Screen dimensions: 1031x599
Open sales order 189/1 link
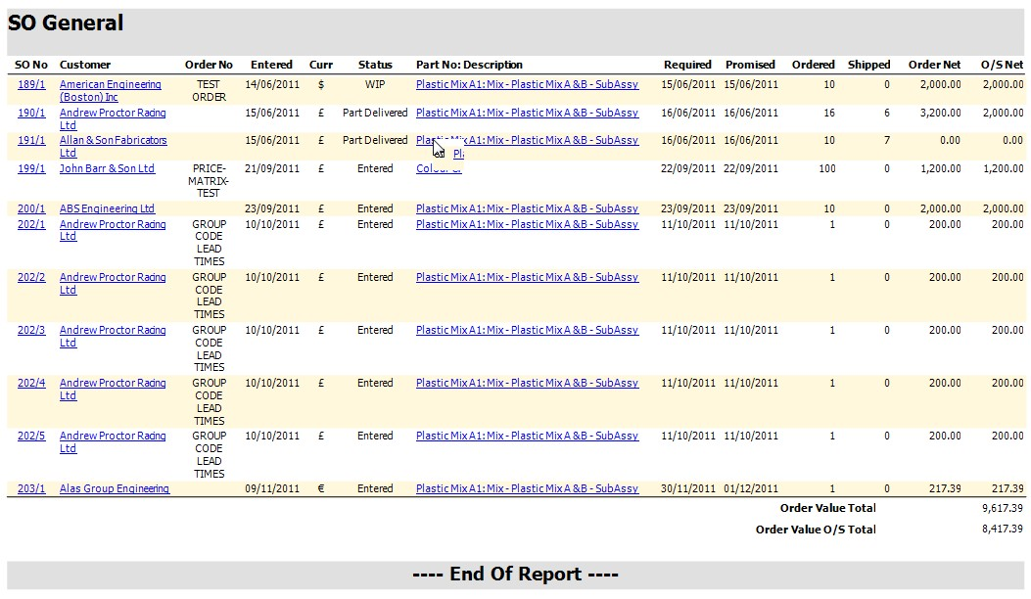coord(31,85)
